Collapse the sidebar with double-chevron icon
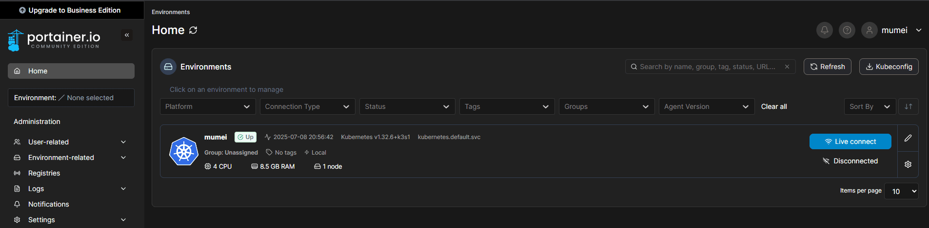Screen dimensions: 929x228 (127, 35)
